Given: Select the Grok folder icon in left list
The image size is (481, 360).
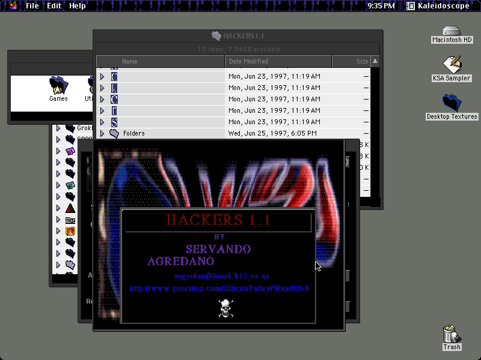Looking at the screenshot, I should (x=70, y=128).
